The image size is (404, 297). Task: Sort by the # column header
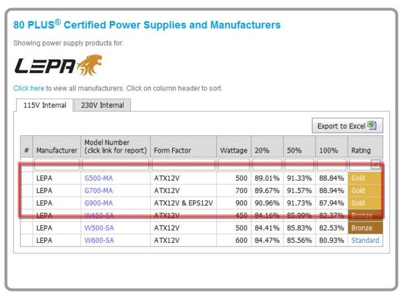(26, 146)
